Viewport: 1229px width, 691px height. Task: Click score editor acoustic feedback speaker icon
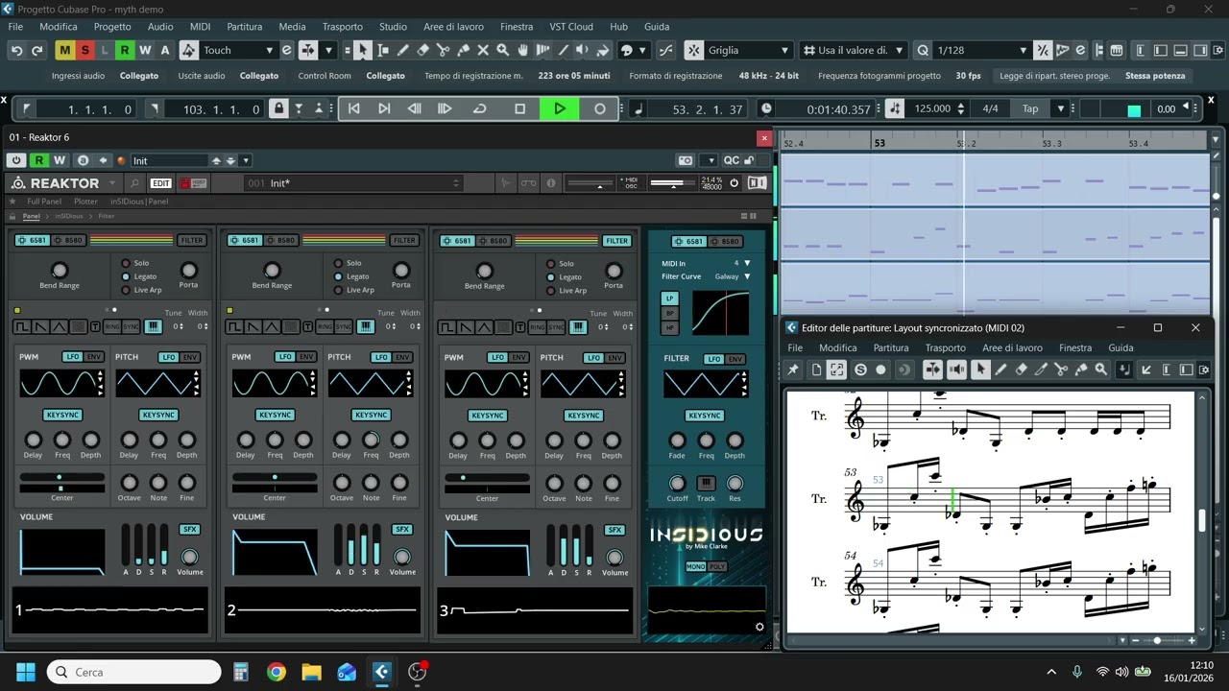(956, 369)
